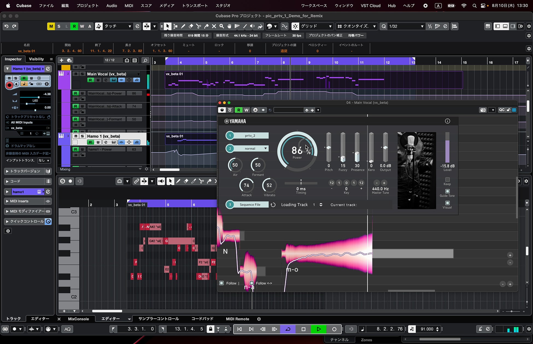
Task: Select the Zoom magnifier tool
Action: pyautogui.click(x=222, y=26)
